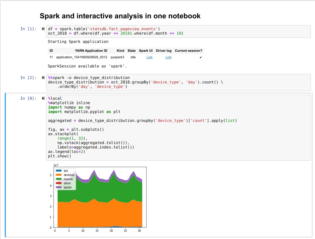Click inside the %local matplotlib code cell
This screenshot has width=315, height=239.
coord(178,127)
